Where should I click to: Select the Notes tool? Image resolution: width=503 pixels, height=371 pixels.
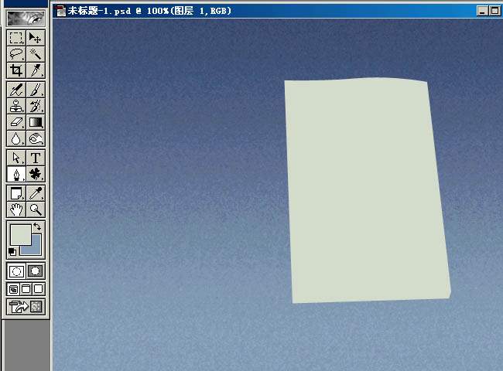coord(16,193)
